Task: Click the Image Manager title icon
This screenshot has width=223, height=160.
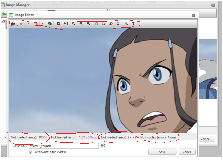Action: [x=2, y=5]
